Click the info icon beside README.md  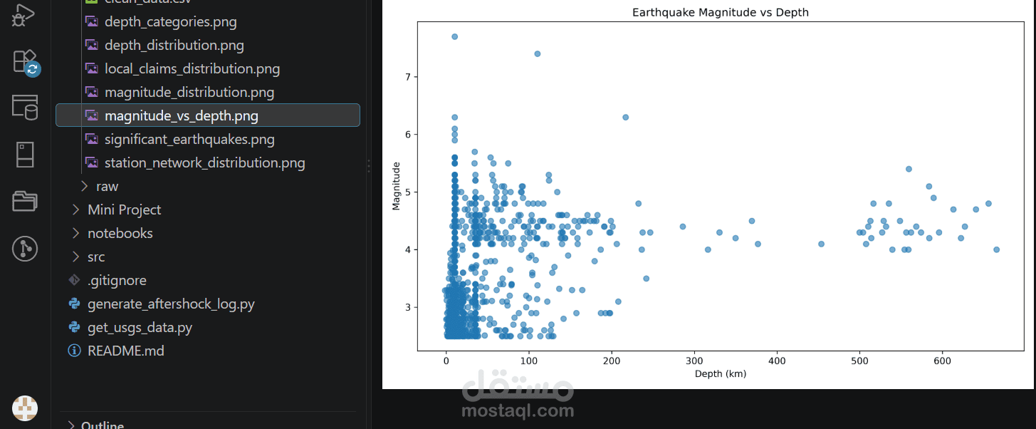coord(74,351)
